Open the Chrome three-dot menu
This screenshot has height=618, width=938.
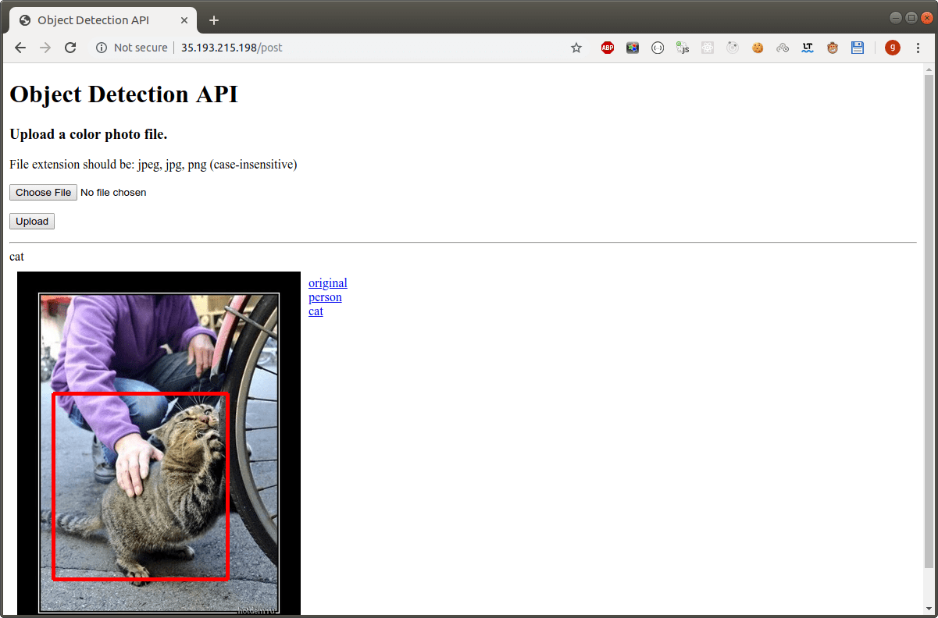(x=918, y=48)
